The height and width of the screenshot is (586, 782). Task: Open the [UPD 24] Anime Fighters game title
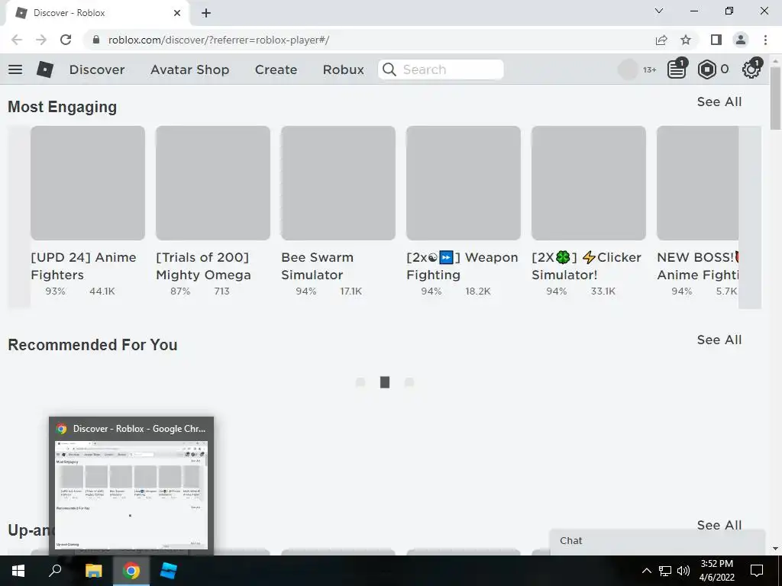(x=83, y=266)
